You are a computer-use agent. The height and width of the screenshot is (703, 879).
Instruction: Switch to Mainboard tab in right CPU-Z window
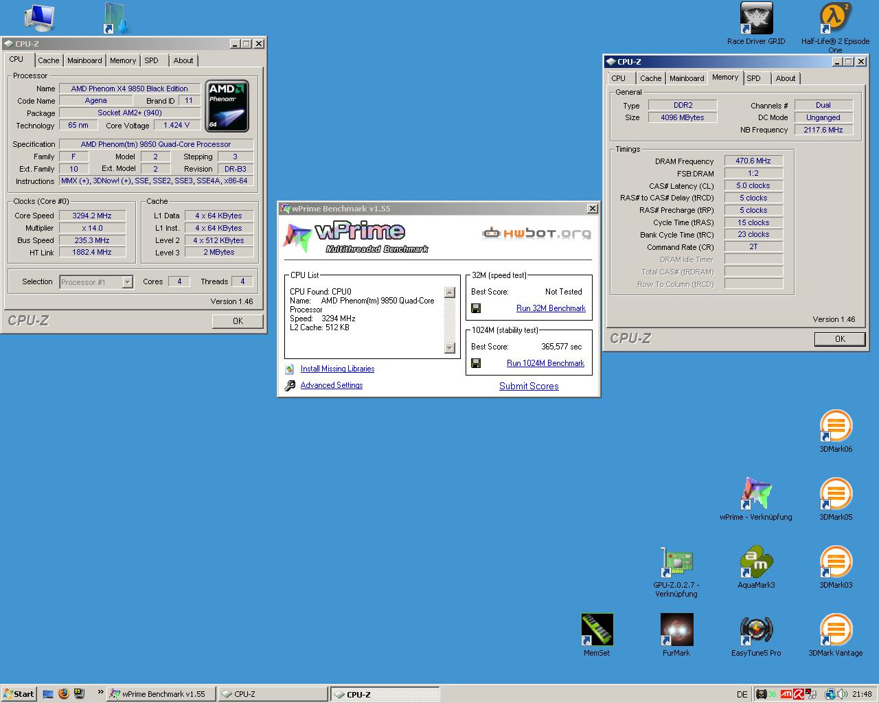(x=687, y=78)
